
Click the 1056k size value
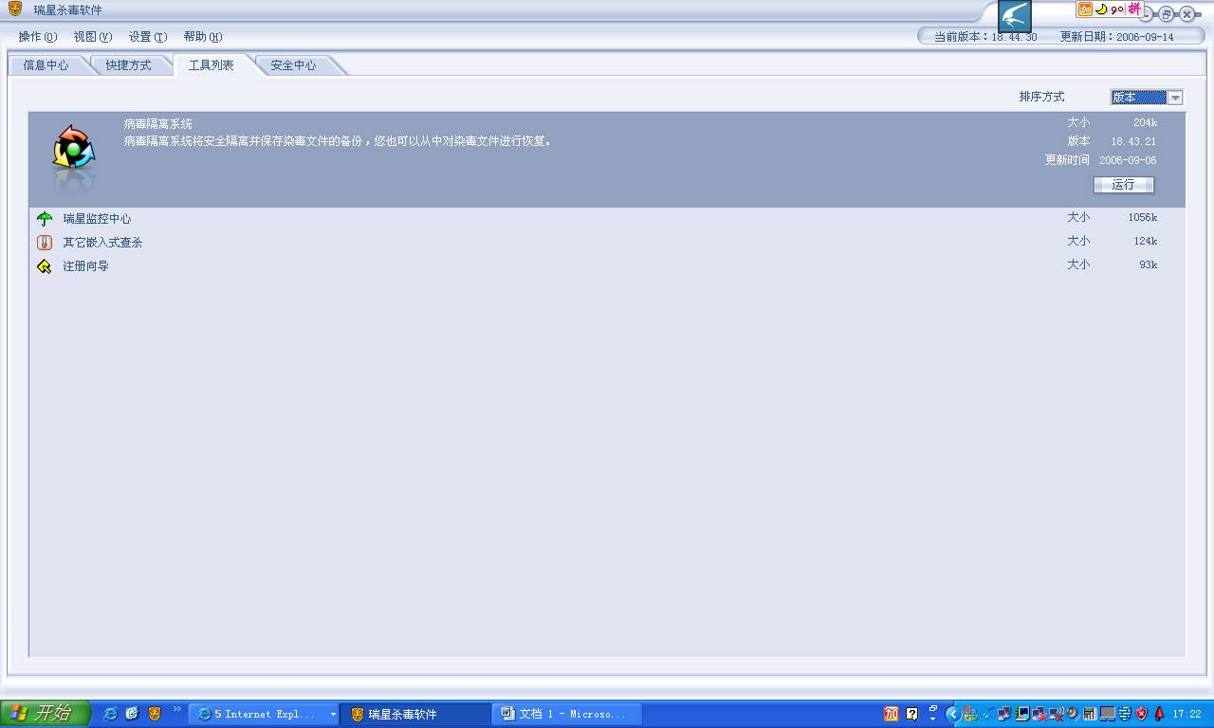[1143, 218]
